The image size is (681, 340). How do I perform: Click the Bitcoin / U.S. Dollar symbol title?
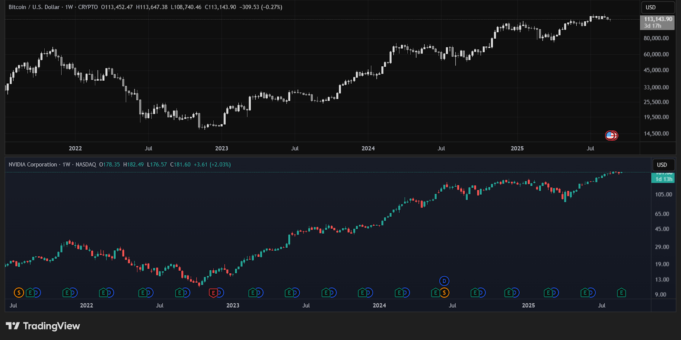(x=34, y=7)
